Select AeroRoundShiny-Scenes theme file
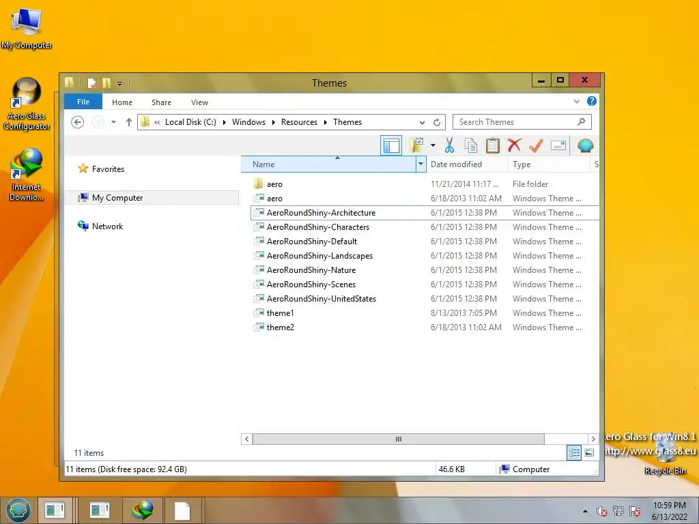This screenshot has width=699, height=524. tap(311, 285)
